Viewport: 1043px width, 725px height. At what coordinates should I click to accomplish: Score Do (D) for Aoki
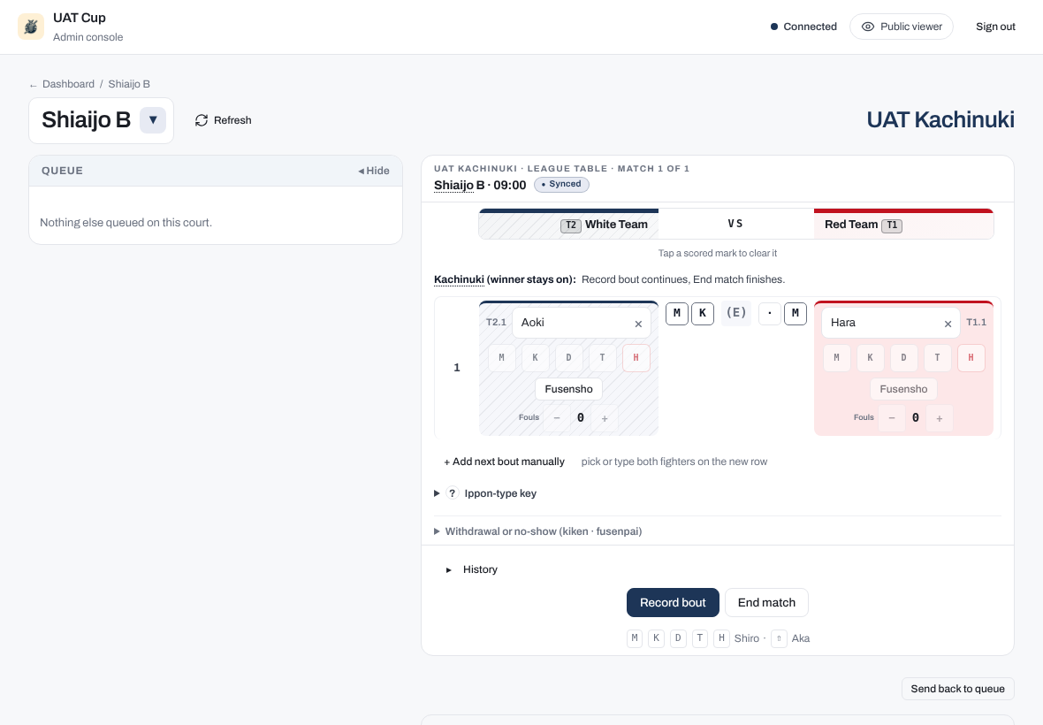coord(568,358)
